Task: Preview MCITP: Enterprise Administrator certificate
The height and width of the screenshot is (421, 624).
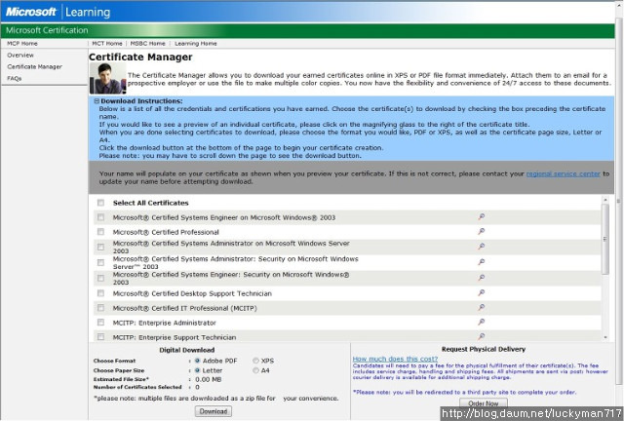Action: coord(481,322)
